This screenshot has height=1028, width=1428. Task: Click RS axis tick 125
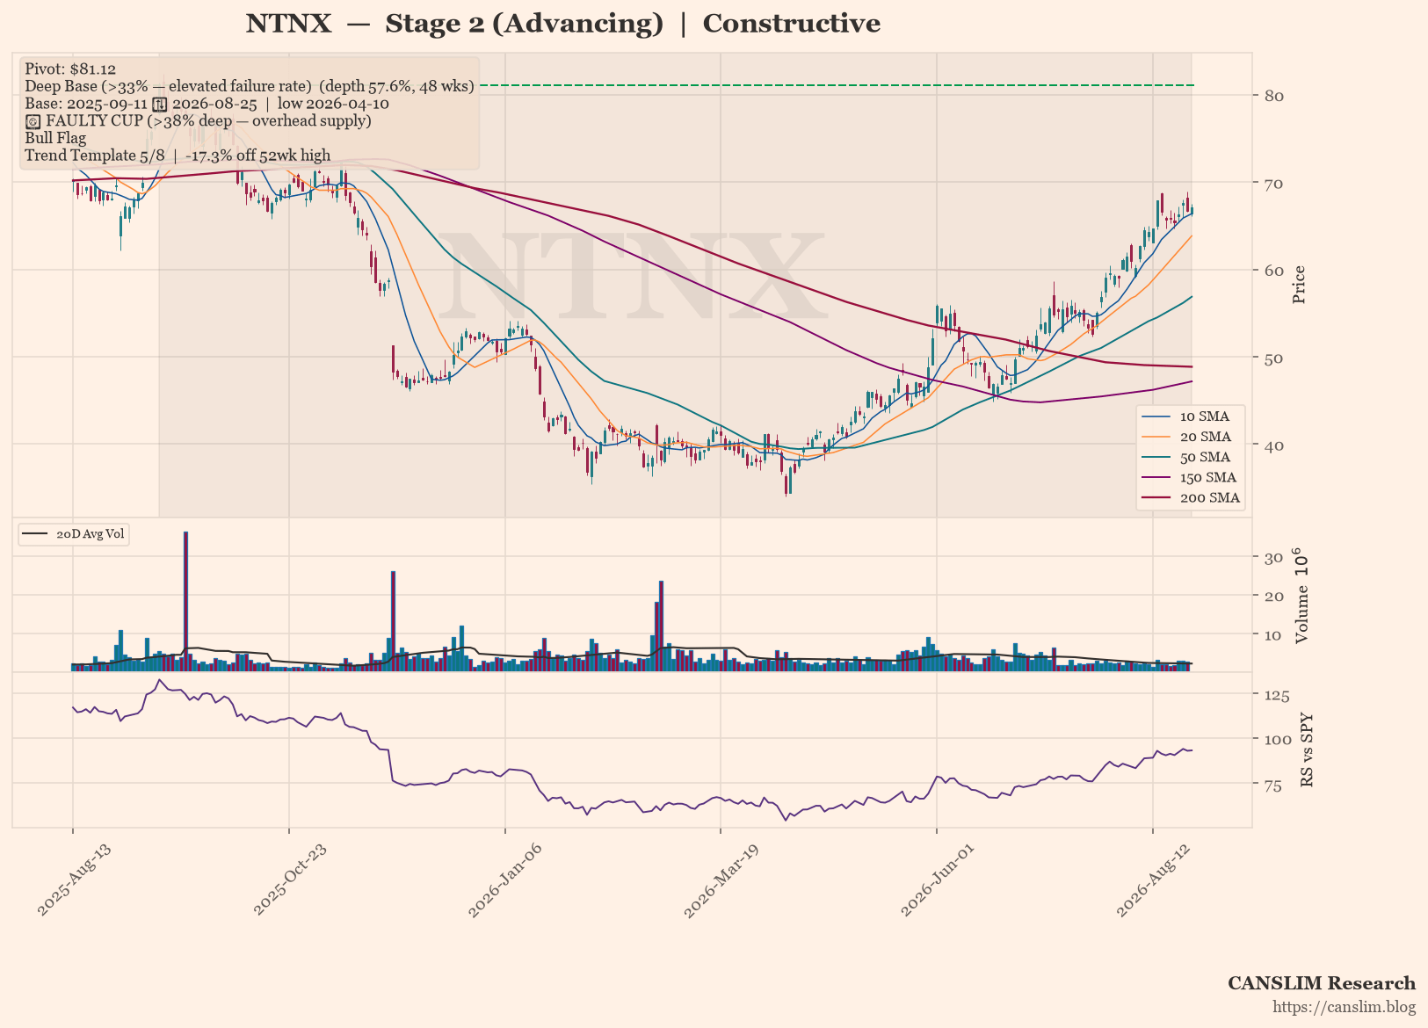(x=1277, y=696)
